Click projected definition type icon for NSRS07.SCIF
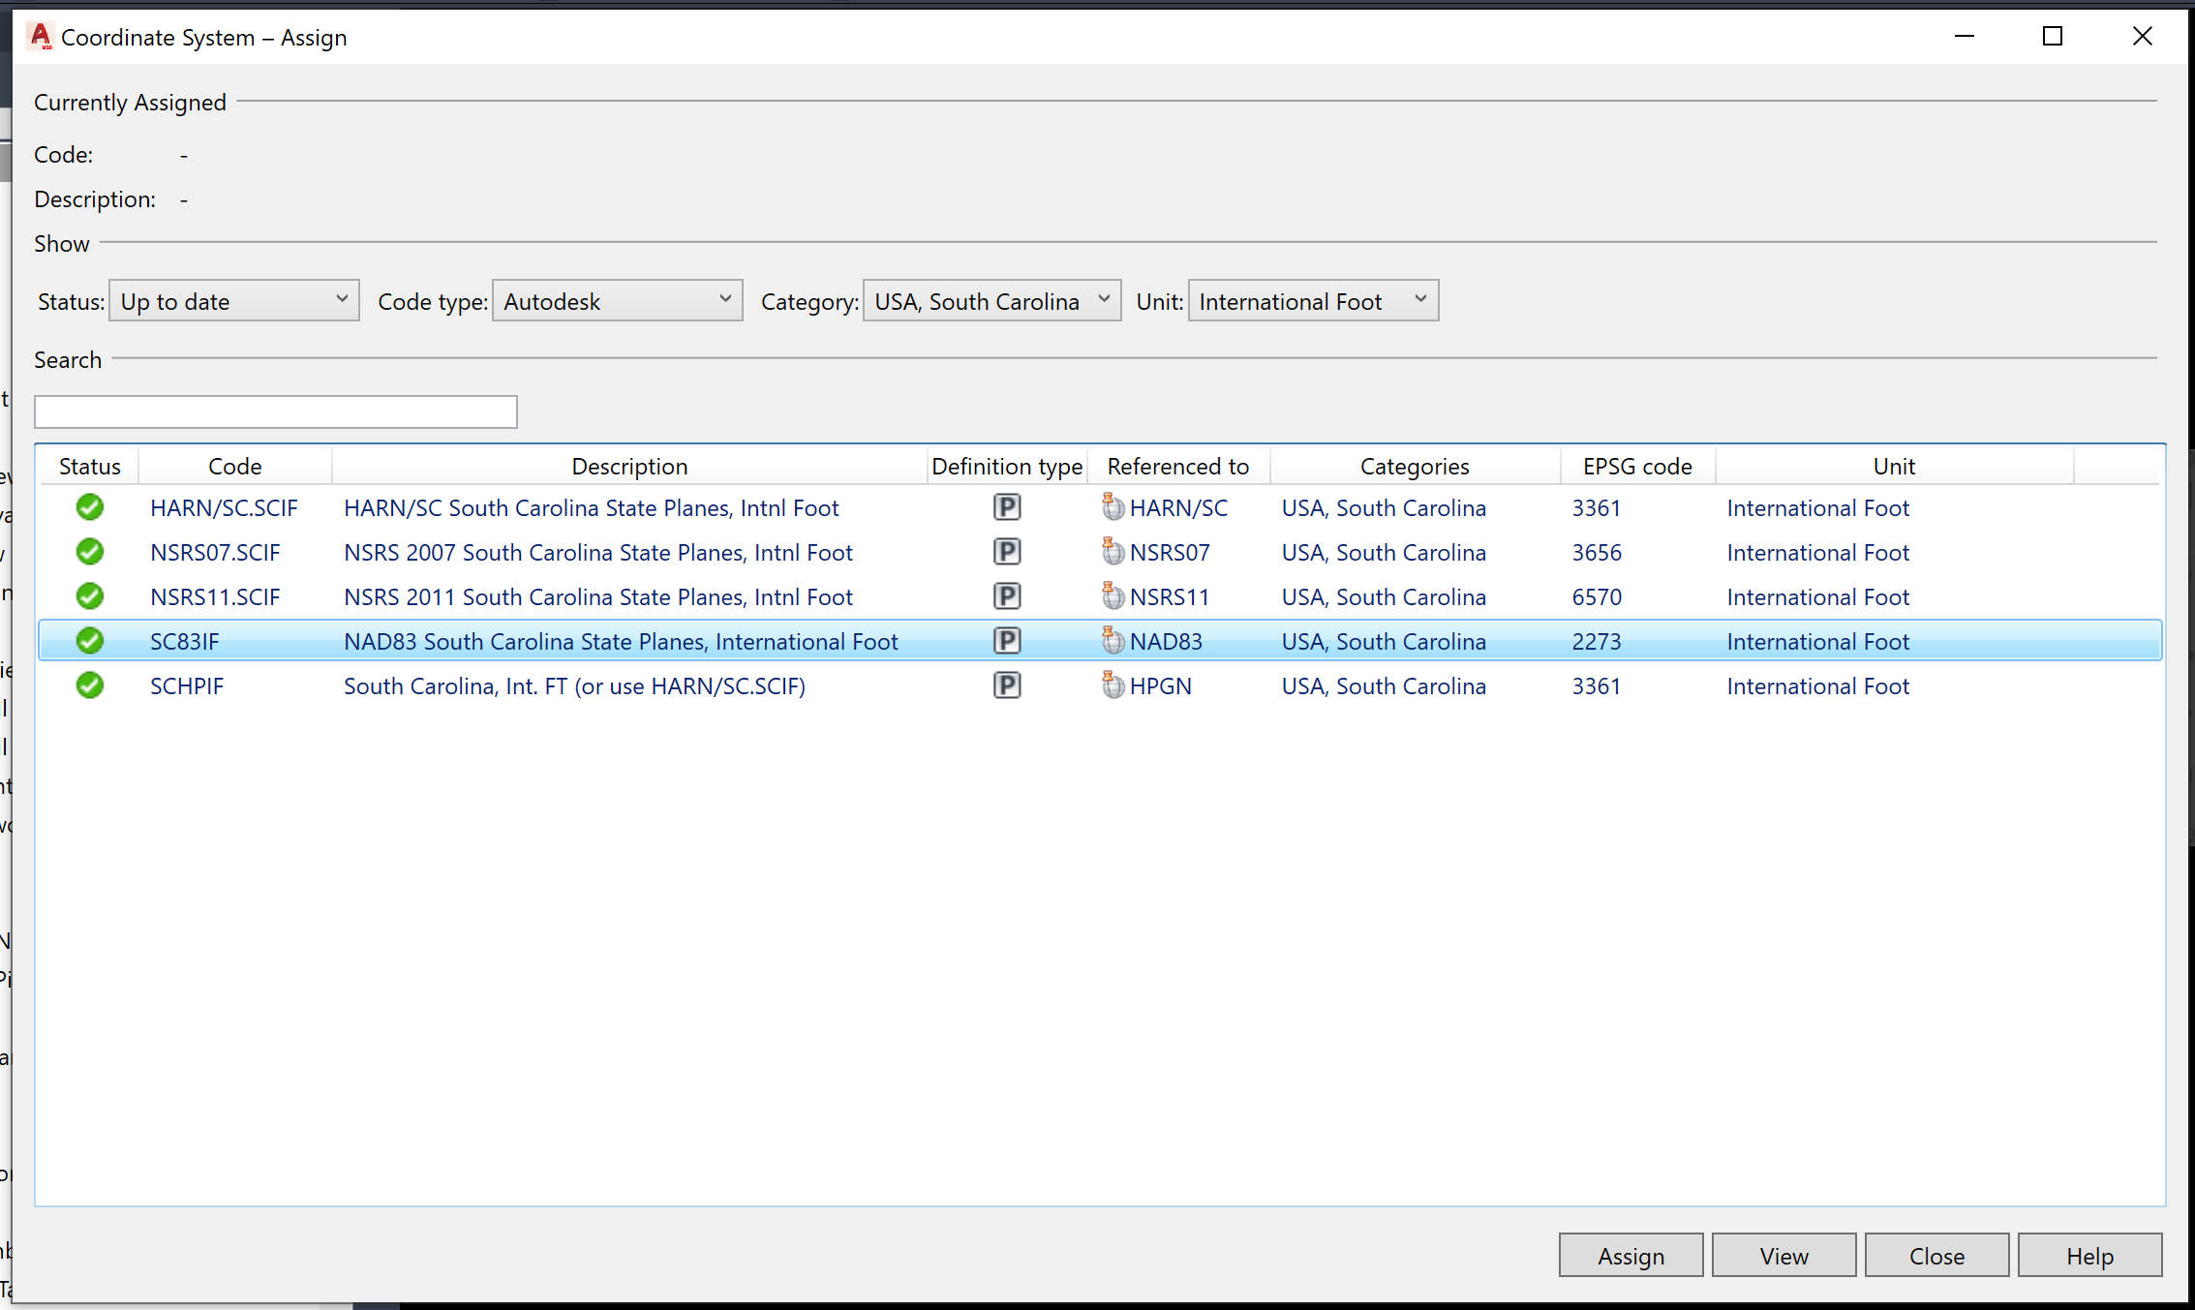This screenshot has height=1310, width=2195. coord(1007,552)
